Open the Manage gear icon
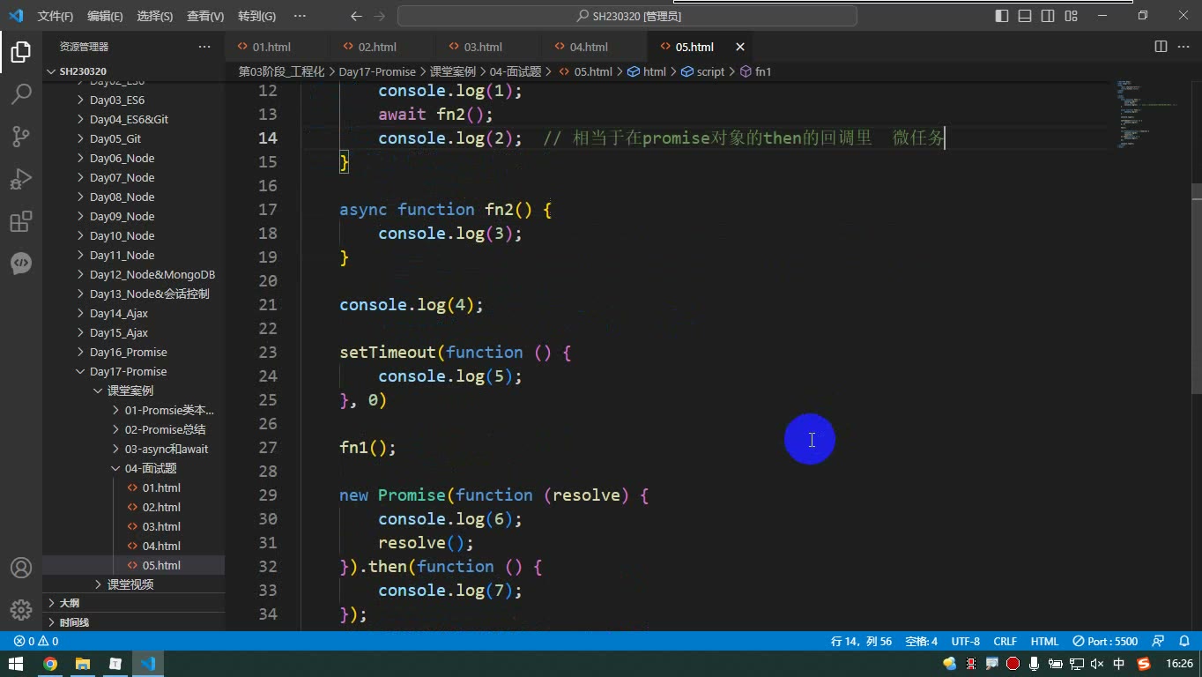1202x677 pixels. (x=21, y=610)
